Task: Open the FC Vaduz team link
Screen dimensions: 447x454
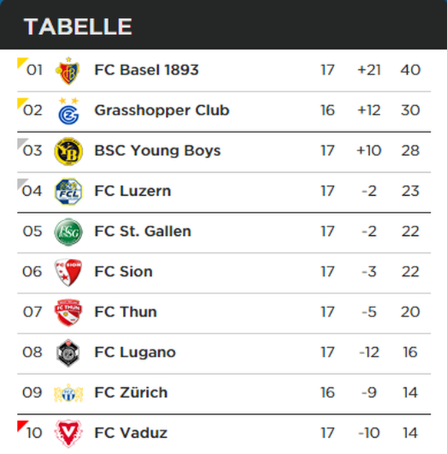Action: click(x=131, y=432)
